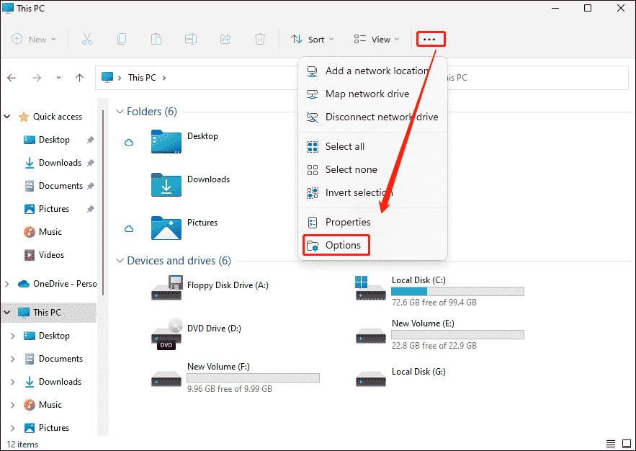Open the Downloads folder thumbnail

pyautogui.click(x=166, y=185)
